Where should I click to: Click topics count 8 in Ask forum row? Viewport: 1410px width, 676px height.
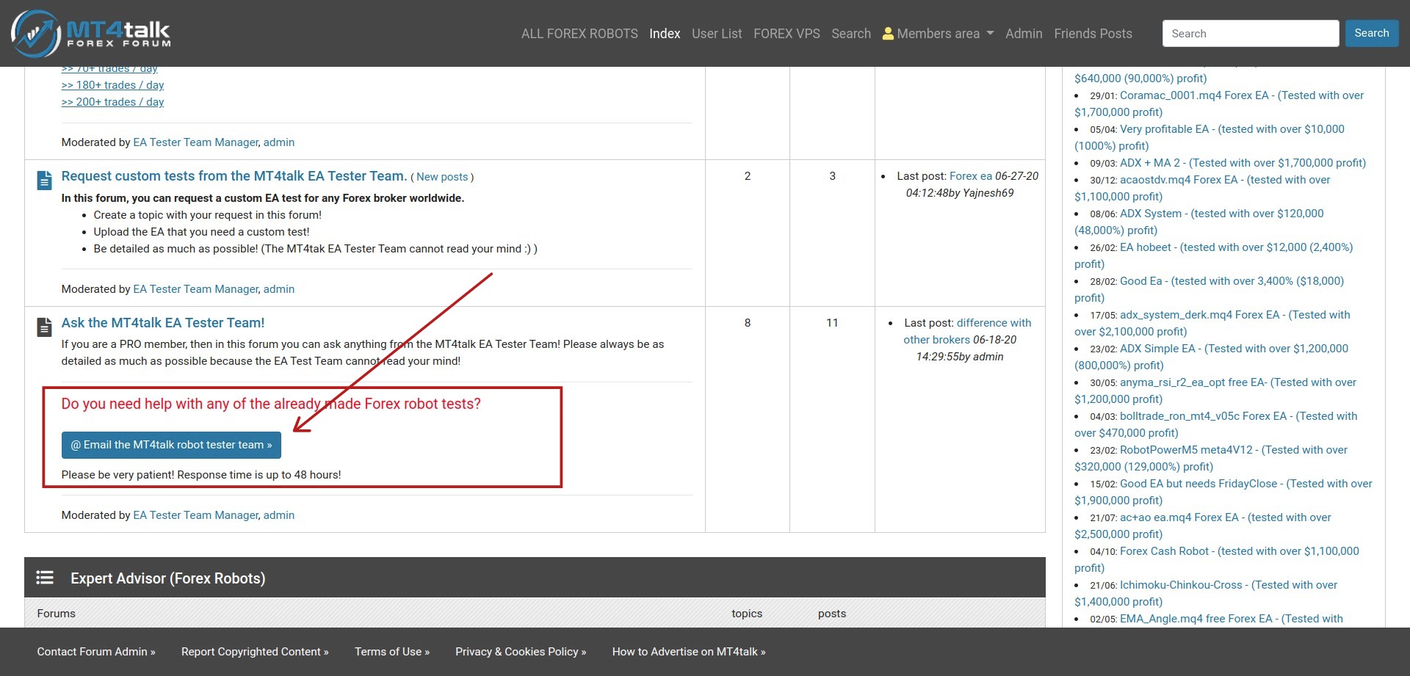click(748, 323)
